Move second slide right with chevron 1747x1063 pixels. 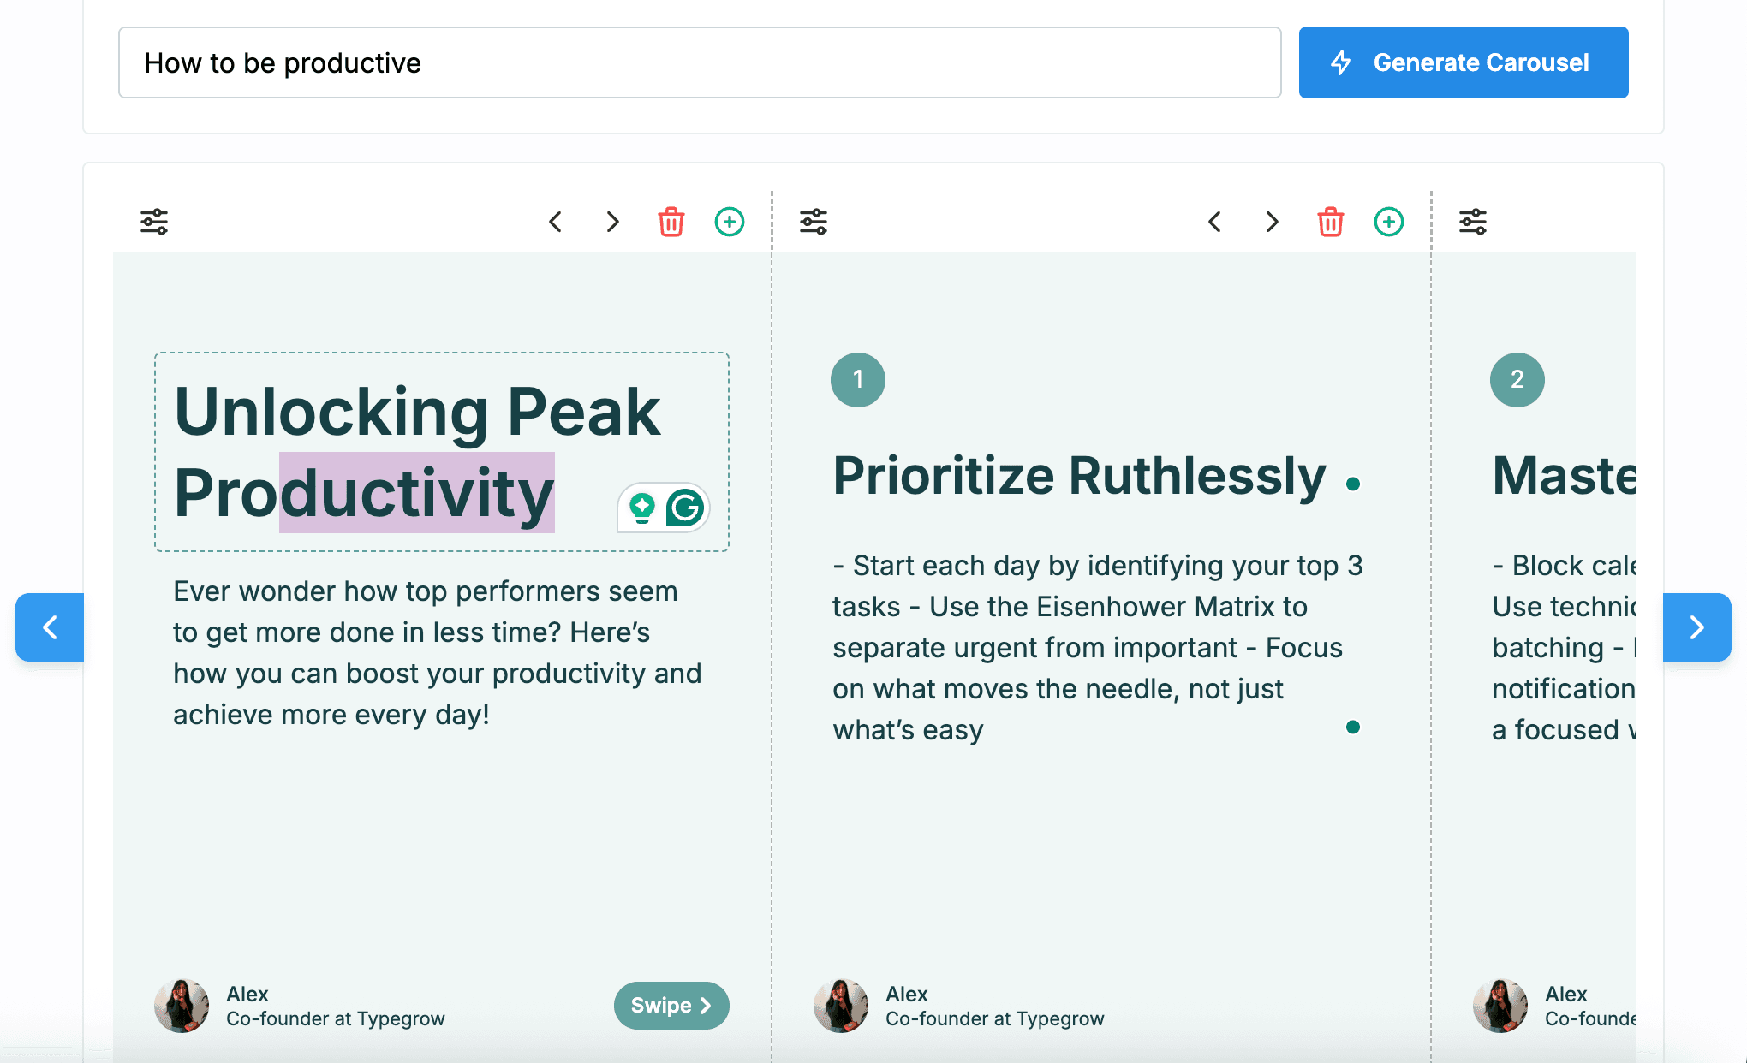1272,222
